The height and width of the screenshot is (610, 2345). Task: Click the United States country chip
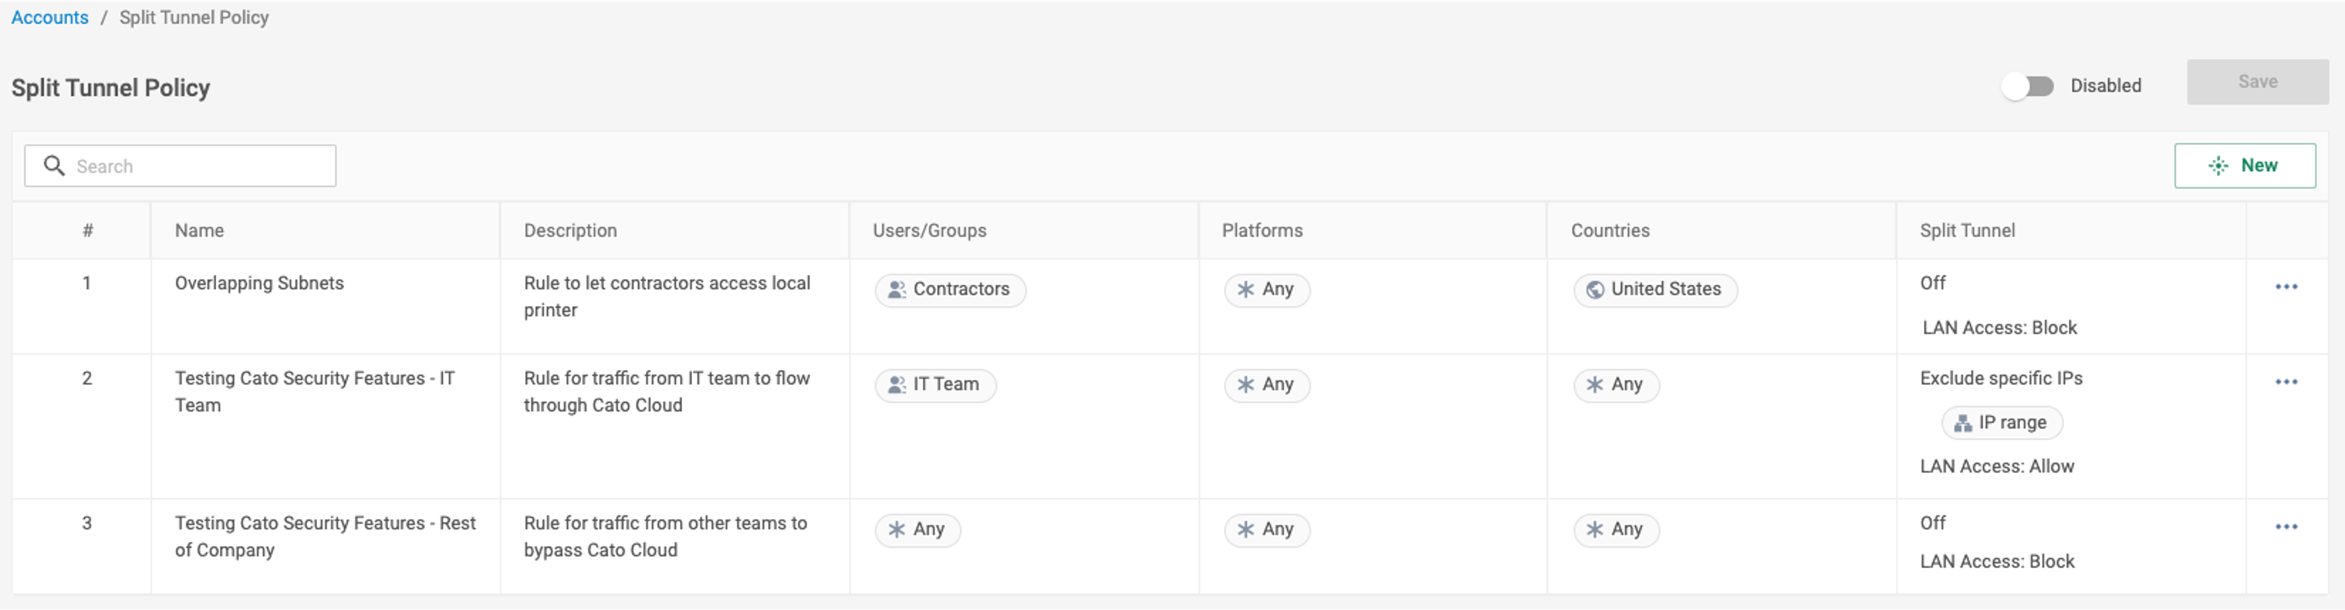(x=1654, y=289)
